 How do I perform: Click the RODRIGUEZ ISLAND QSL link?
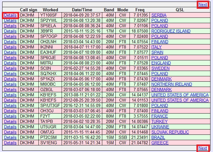171,31
